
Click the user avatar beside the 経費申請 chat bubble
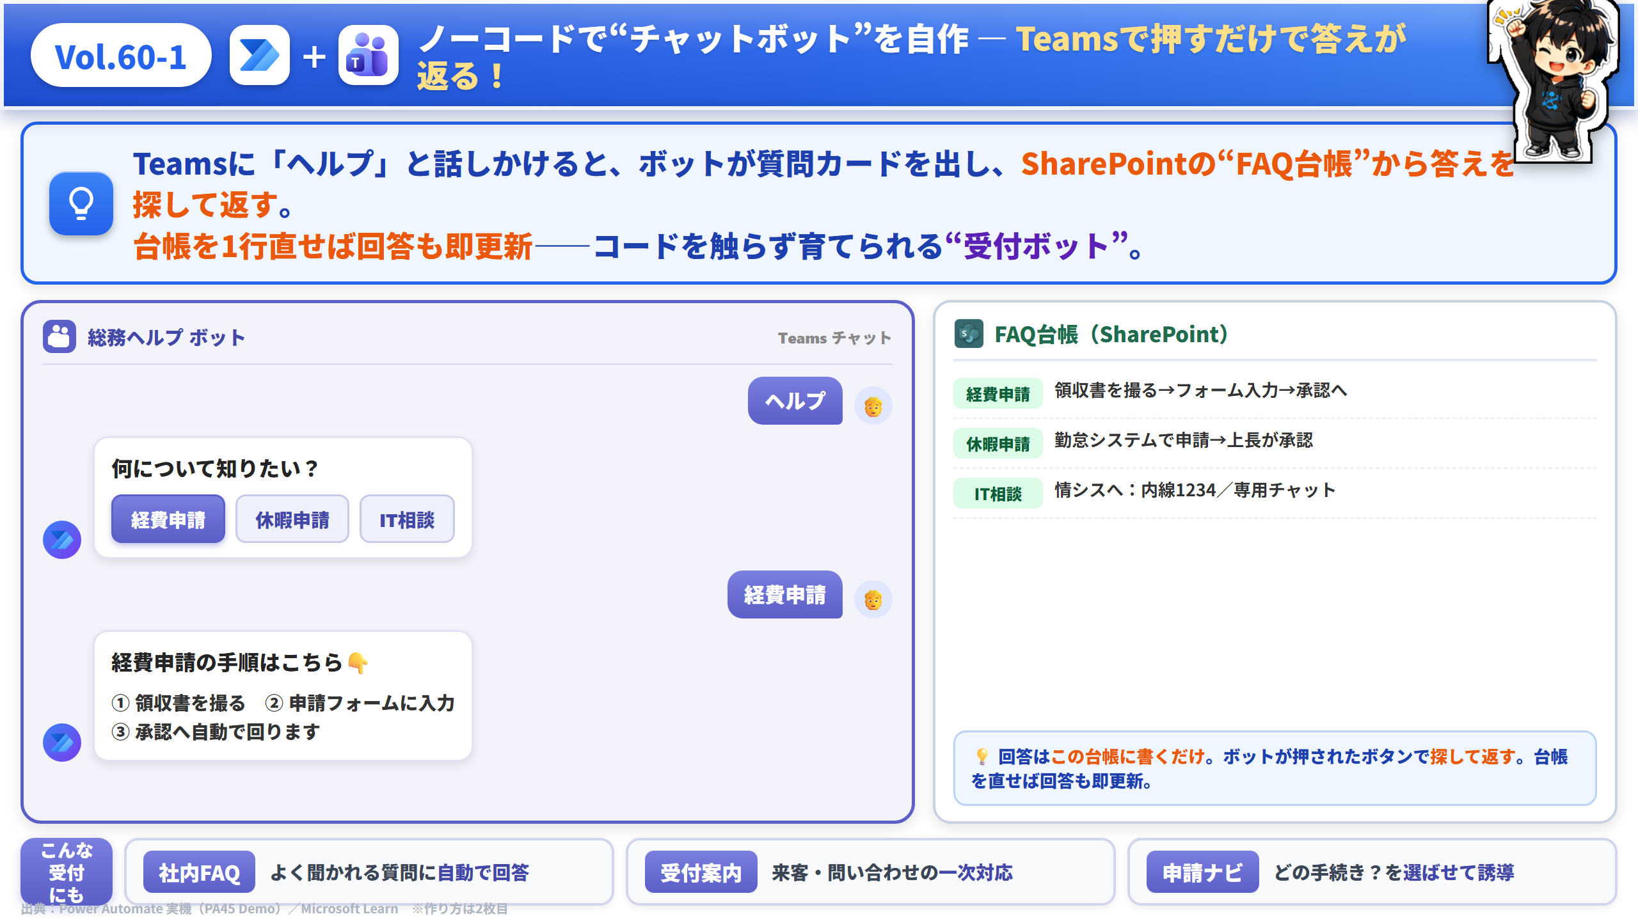coord(873,599)
